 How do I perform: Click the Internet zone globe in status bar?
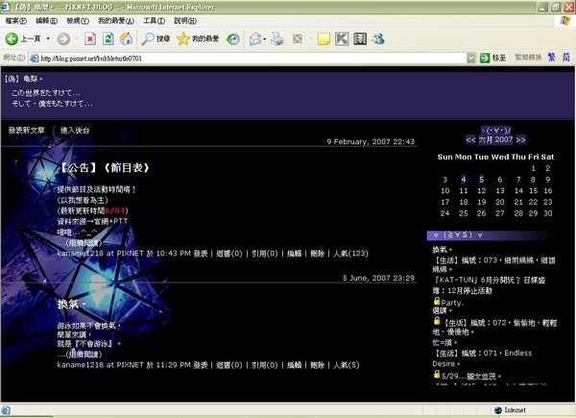tap(498, 410)
